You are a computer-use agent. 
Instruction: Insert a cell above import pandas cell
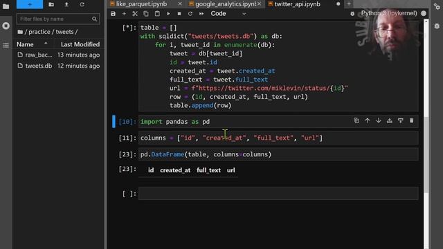click(390, 120)
